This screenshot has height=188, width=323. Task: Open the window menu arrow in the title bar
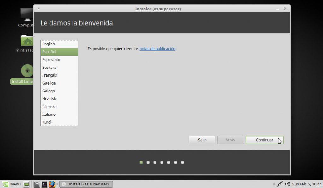pyautogui.click(x=39, y=9)
